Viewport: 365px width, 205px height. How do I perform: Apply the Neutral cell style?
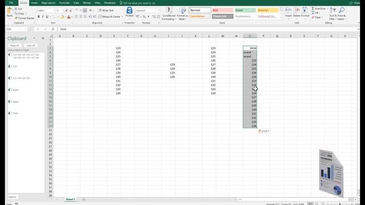coord(267,10)
